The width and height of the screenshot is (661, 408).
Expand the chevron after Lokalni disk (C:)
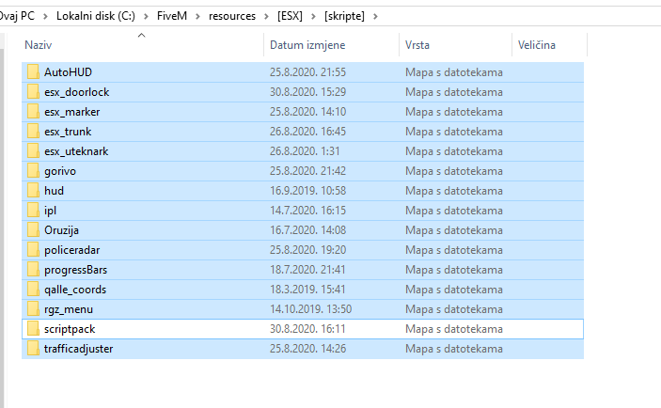[146, 16]
